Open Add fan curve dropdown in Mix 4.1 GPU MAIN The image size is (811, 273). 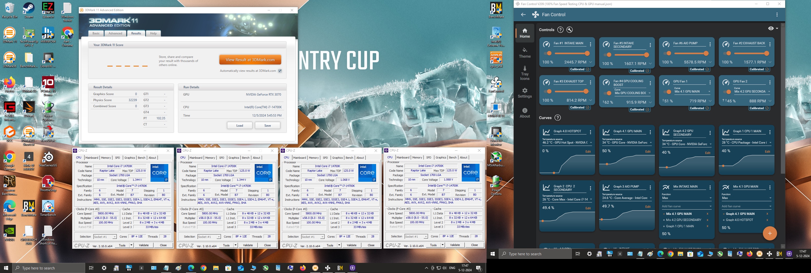click(x=746, y=206)
